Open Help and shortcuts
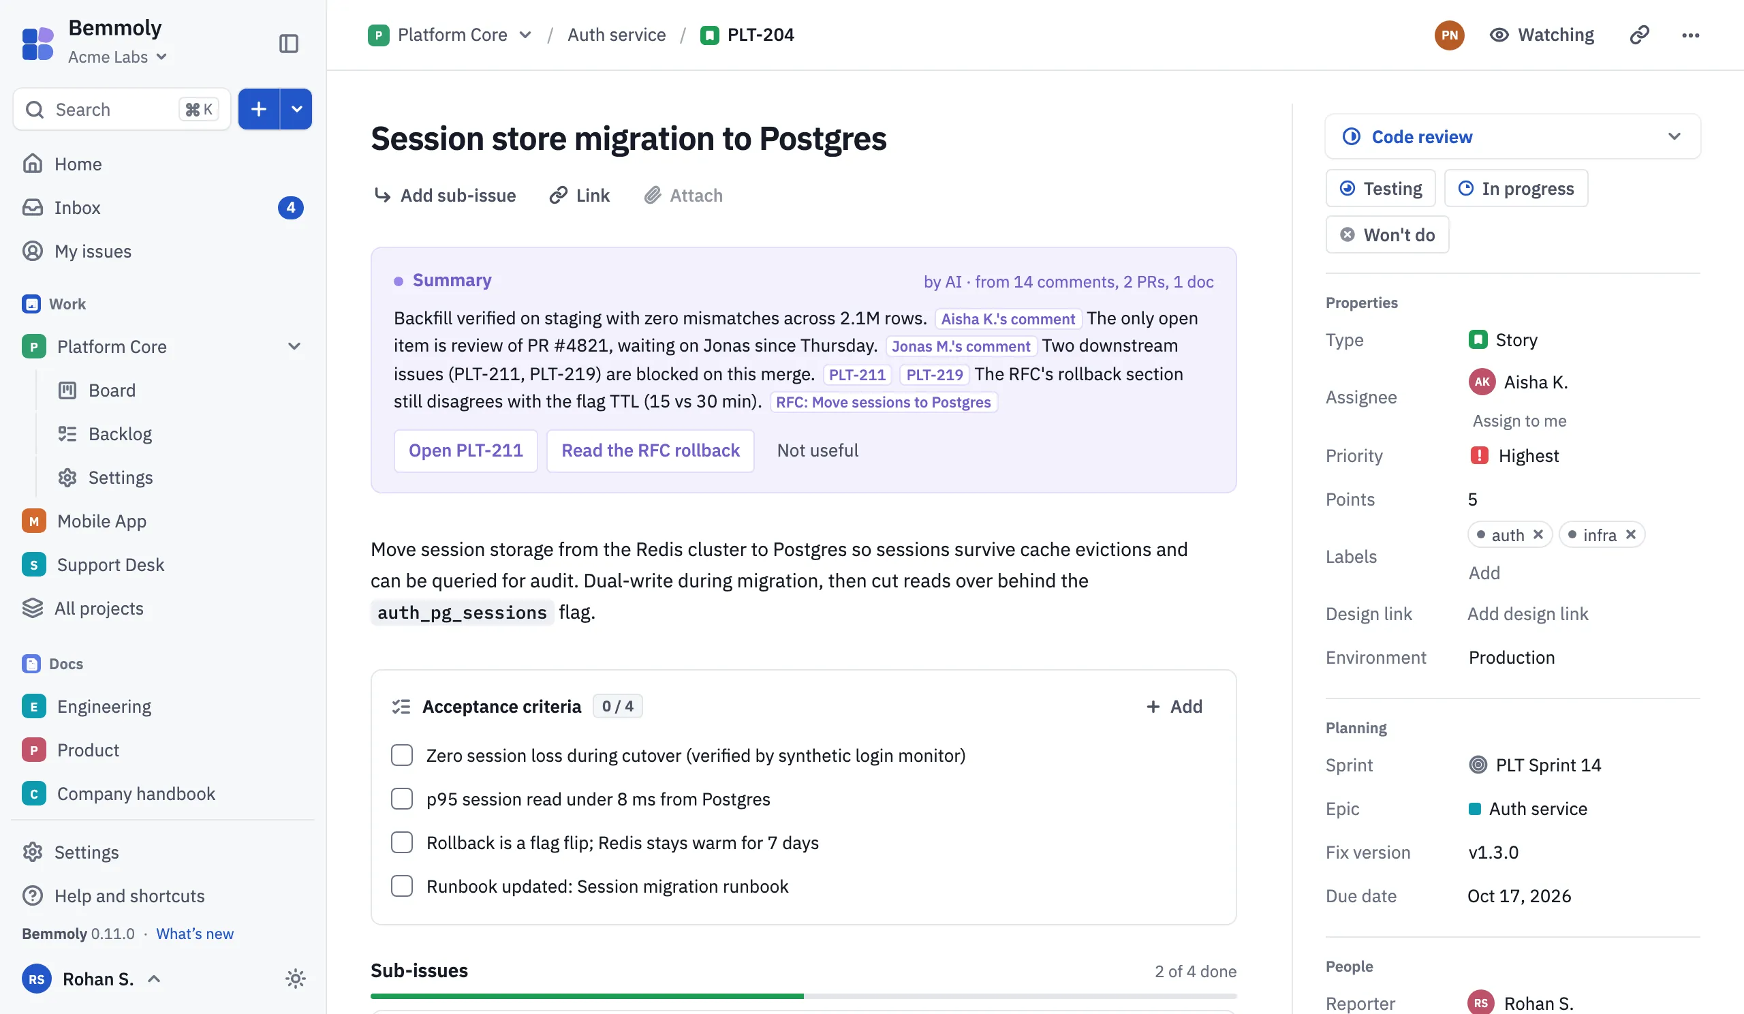The width and height of the screenshot is (1744, 1014). tap(163, 895)
